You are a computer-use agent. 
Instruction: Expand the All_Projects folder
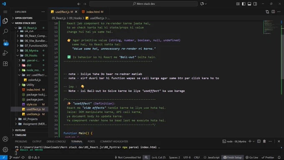(x=30, y=119)
